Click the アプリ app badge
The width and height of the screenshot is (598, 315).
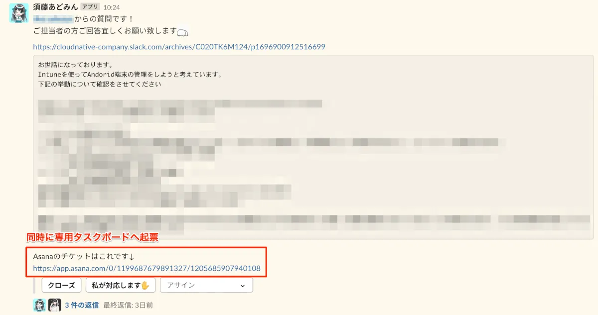click(91, 7)
